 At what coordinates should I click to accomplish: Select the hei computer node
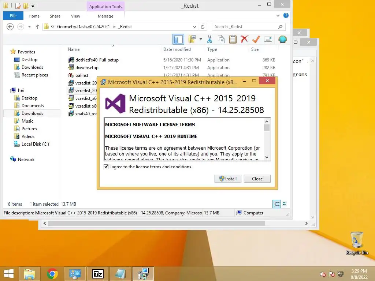point(21,90)
